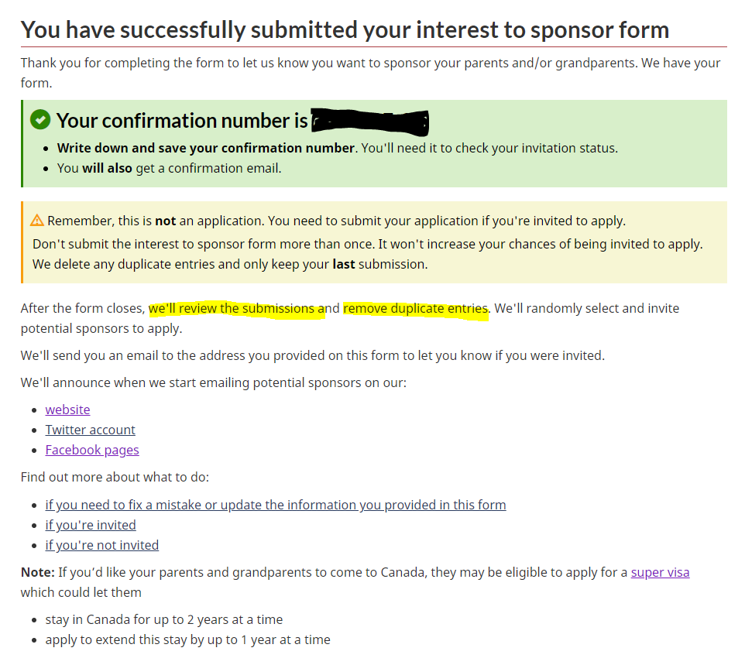This screenshot has height=665, width=745.
Task: Open the fix a mistake or update information link
Action: tap(276, 505)
